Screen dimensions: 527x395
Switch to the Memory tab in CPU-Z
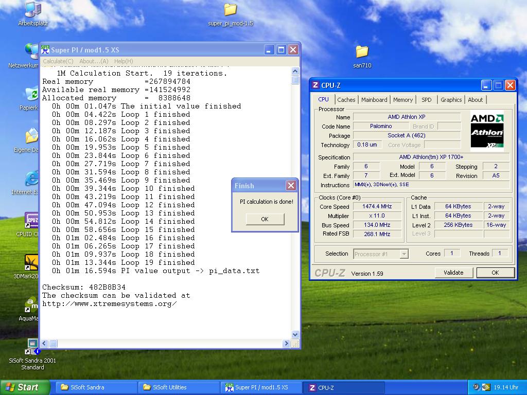[x=402, y=100]
